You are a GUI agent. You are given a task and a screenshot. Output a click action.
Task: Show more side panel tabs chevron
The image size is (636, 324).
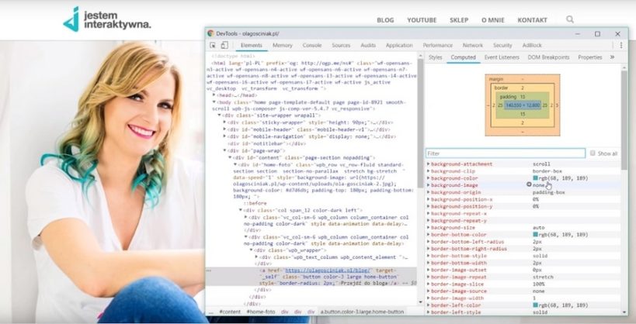[x=613, y=57]
